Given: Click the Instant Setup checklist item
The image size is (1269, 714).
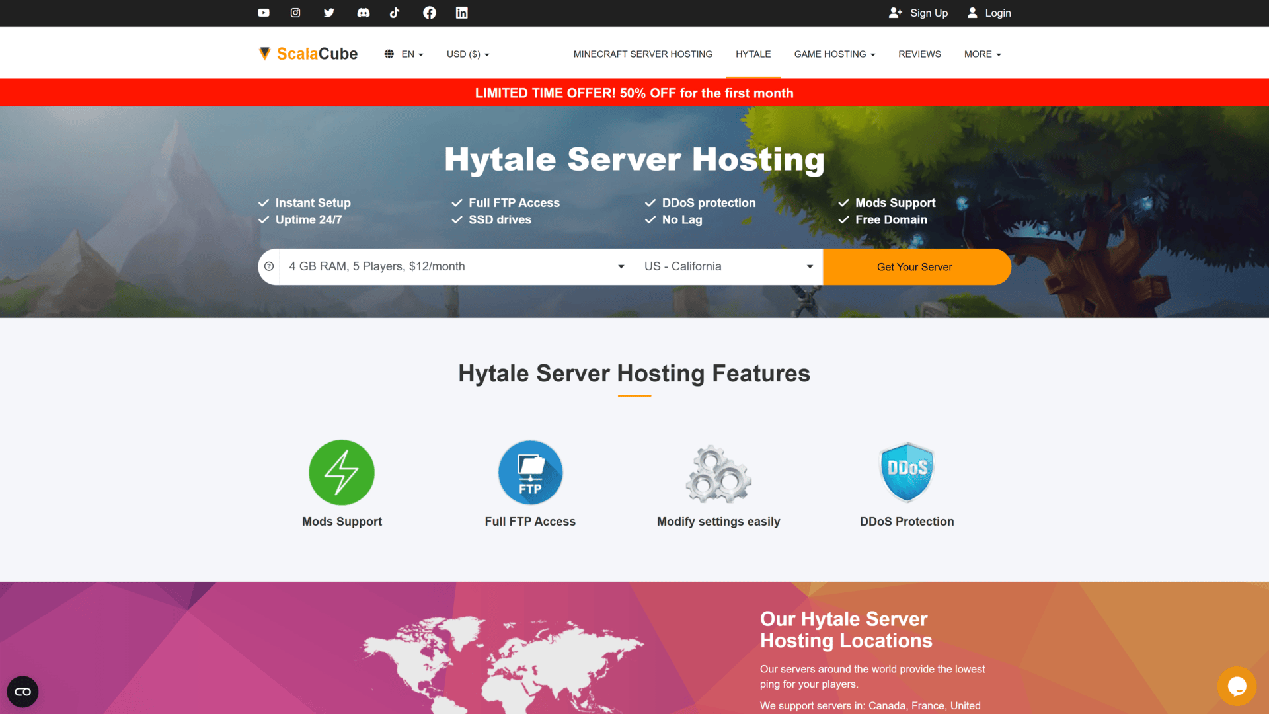Looking at the screenshot, I should coord(305,203).
